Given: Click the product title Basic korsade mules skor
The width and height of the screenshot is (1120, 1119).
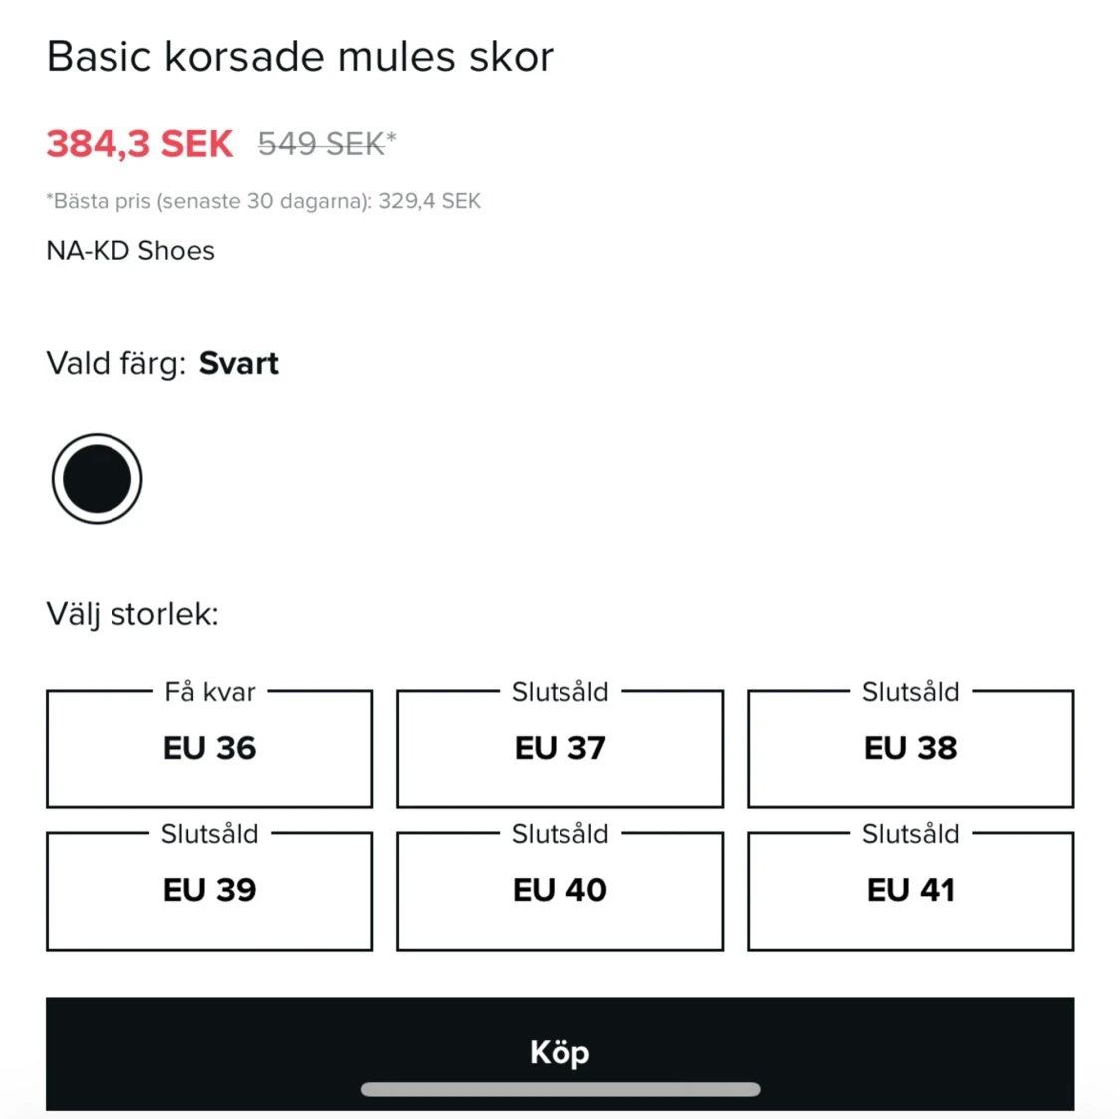Looking at the screenshot, I should tap(300, 57).
